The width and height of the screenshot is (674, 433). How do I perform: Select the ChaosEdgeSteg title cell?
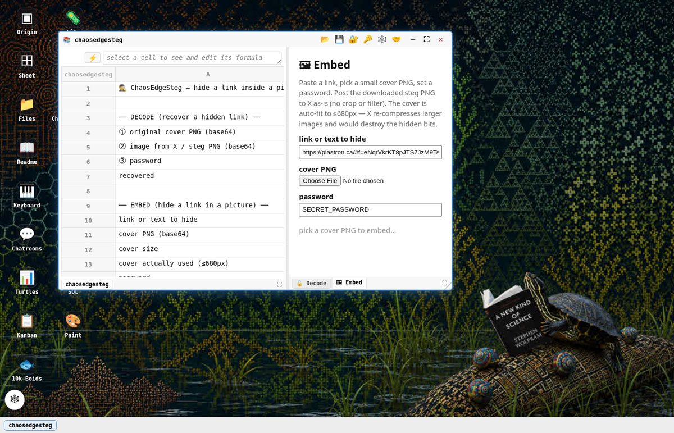pyautogui.click(x=200, y=89)
